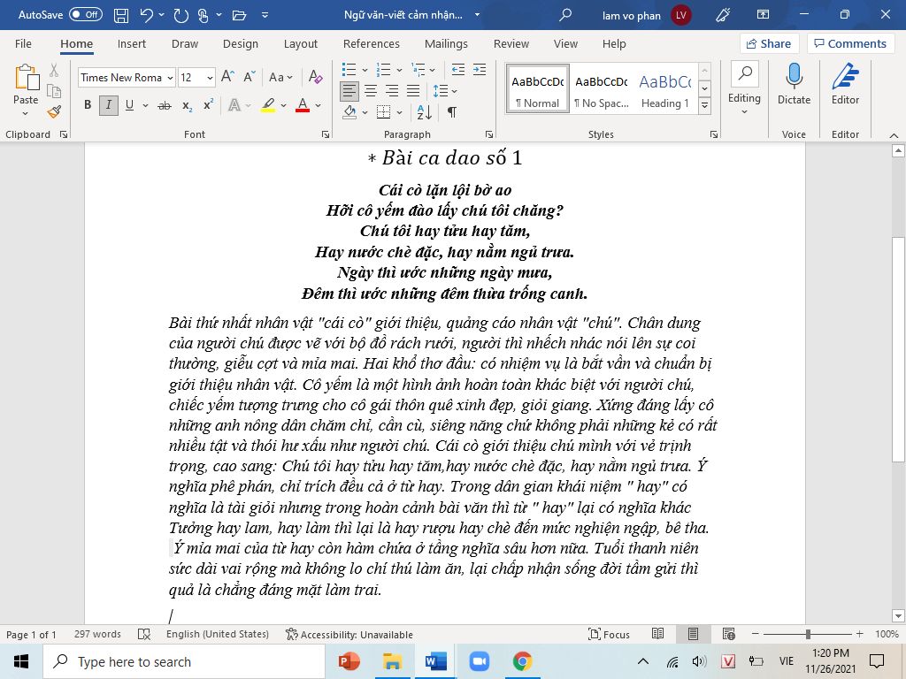Undo the last action
This screenshot has height=679, width=906.
pos(146,15)
